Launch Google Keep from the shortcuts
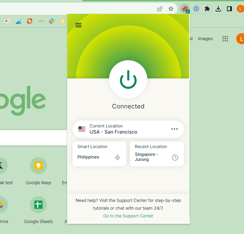Image resolution: width=244 pixels, height=234 pixels. point(38,165)
